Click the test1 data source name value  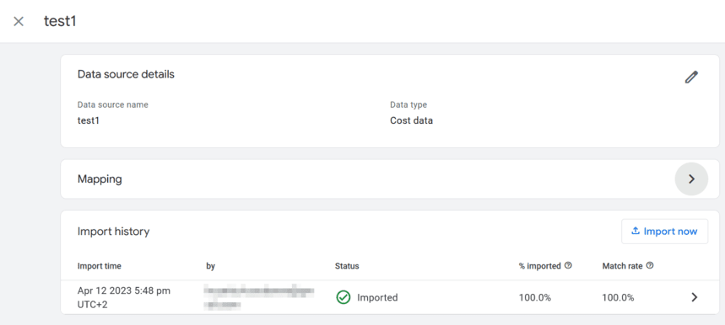[x=89, y=120]
